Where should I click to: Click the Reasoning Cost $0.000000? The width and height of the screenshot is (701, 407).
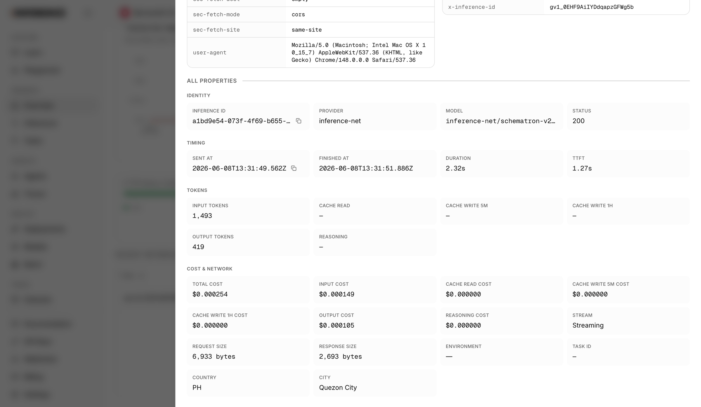coord(463,325)
